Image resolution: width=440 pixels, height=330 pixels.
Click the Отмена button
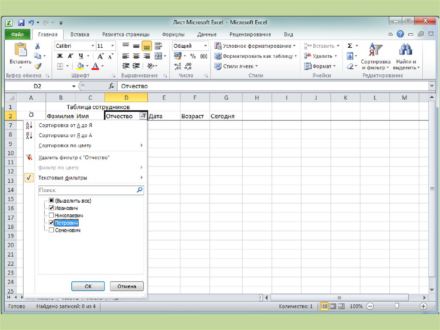[126, 286]
